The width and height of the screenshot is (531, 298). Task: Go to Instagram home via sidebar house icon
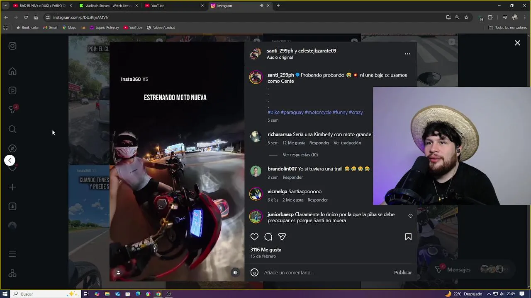pyautogui.click(x=12, y=72)
